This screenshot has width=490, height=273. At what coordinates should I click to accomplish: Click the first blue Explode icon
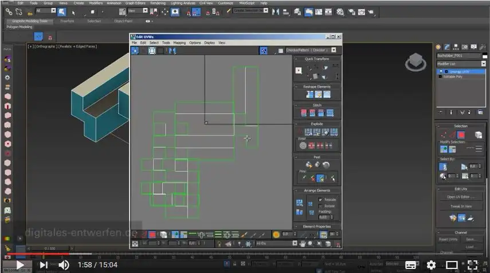[308, 132]
